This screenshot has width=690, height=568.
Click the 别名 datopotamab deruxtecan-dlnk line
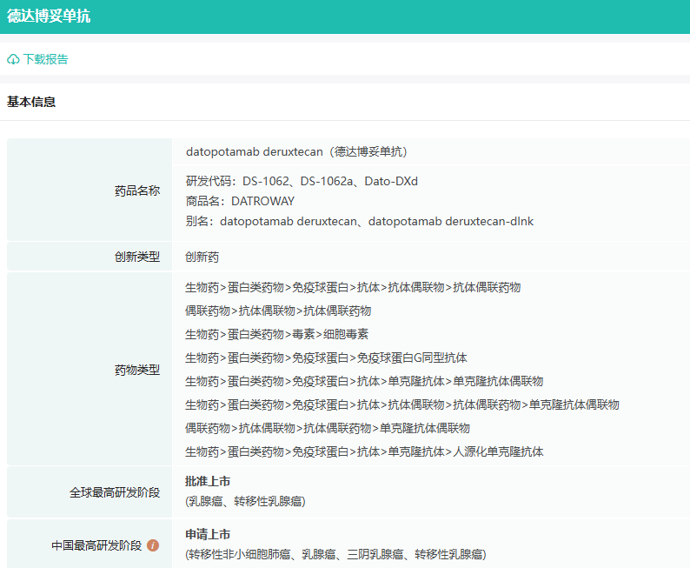[x=359, y=221]
